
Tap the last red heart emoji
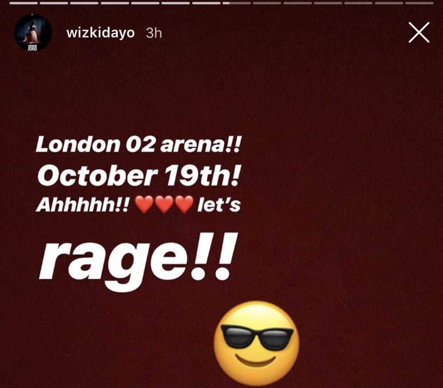click(x=184, y=204)
